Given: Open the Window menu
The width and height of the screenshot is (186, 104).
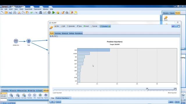Looking at the screenshot, I should pos(46,9).
